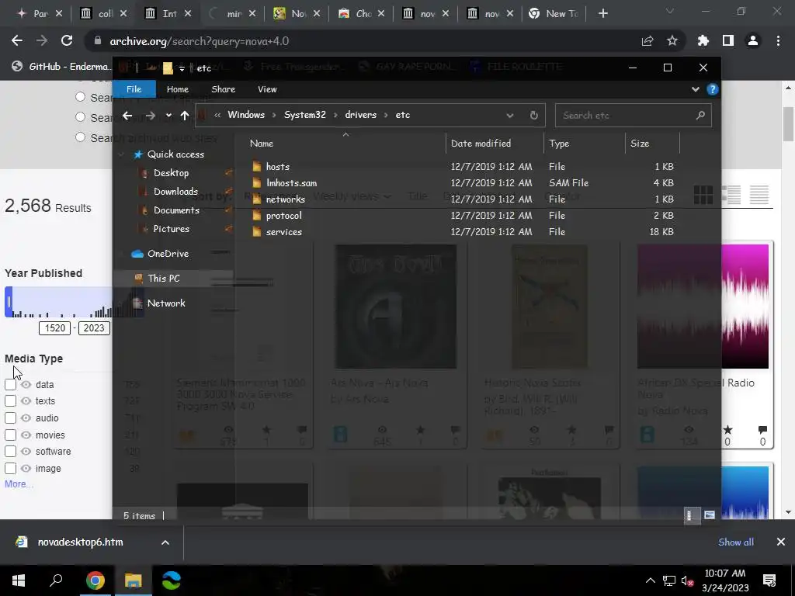Select tile view on archive.org results
Viewport: 795px width, 596px height.
[703, 195]
